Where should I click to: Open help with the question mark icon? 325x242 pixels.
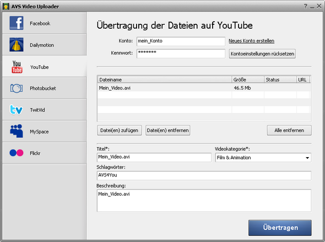pos(306,6)
